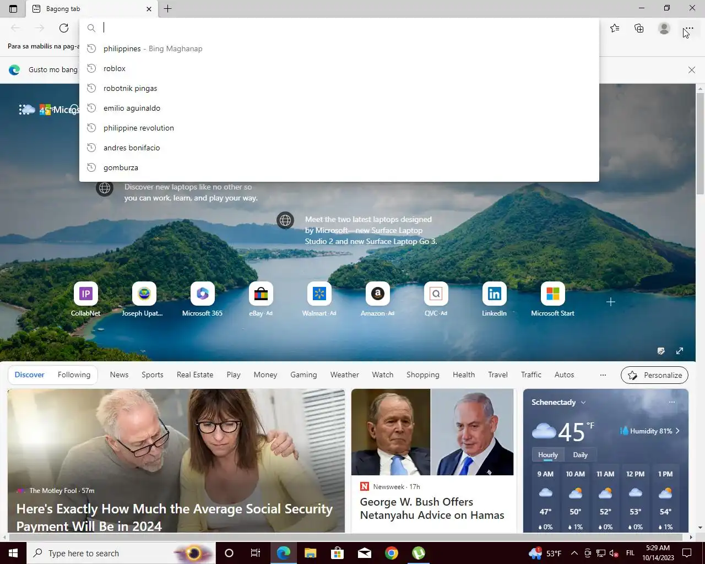Open Settings and more ellipsis menu
The height and width of the screenshot is (564, 705).
(x=688, y=28)
